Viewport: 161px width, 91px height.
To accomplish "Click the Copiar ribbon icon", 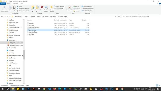I will coord(10,7).
